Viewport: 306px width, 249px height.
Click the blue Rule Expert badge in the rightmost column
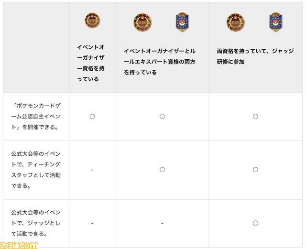pos(275,22)
